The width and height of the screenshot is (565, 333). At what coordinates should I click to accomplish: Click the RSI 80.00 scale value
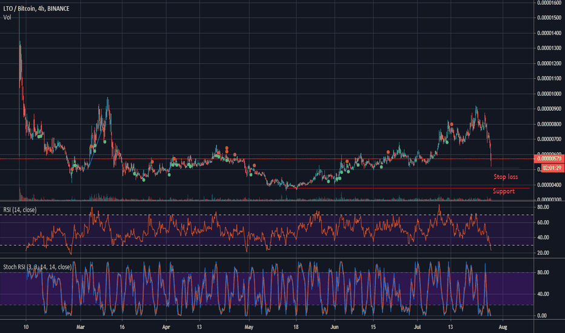543,207
